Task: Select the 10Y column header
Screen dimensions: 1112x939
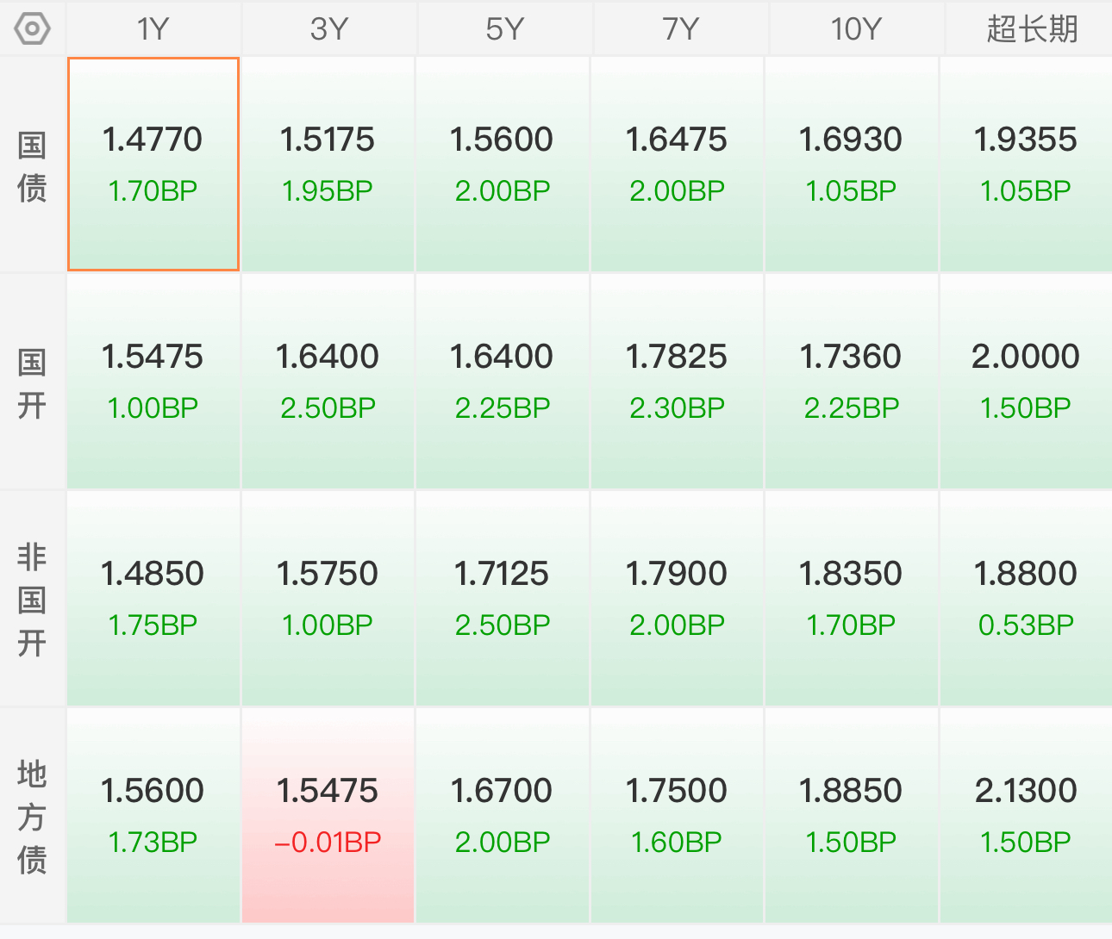Action: [856, 28]
